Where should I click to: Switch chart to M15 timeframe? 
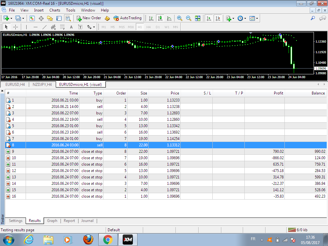[x=122, y=27]
